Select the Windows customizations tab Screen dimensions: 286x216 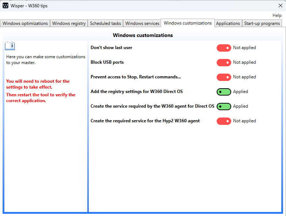coord(187,23)
